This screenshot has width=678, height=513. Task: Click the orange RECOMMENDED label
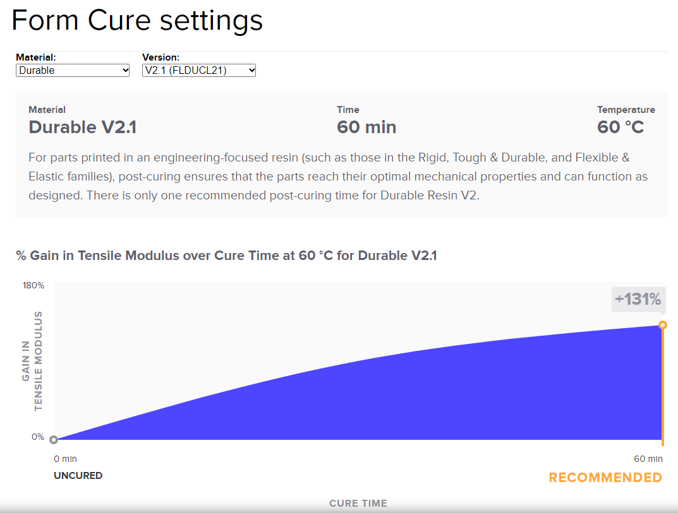tap(605, 478)
